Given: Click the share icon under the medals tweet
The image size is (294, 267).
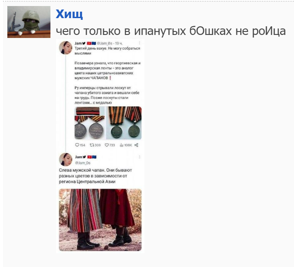Looking at the screenshot, I should [137, 145].
